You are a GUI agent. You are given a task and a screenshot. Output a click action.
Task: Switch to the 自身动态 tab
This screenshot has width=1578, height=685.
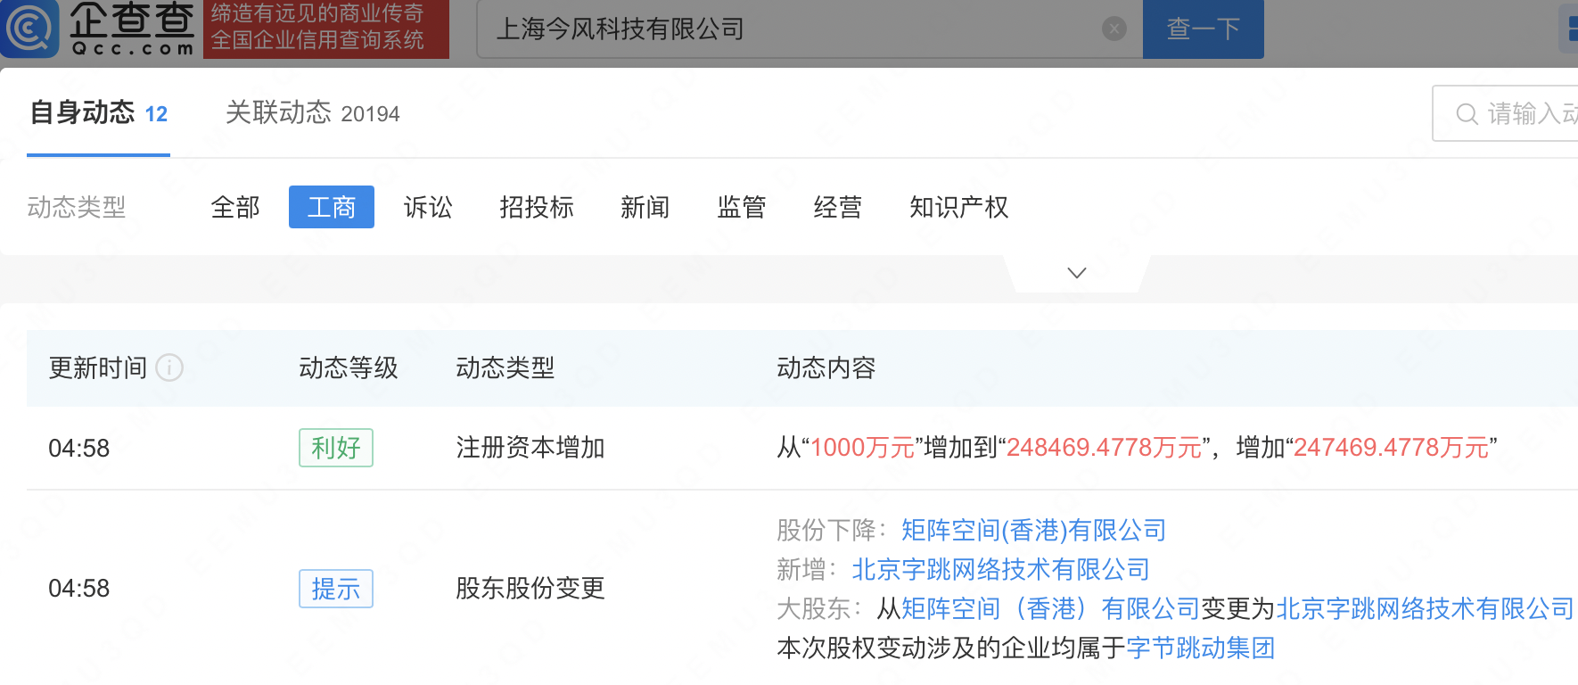(x=99, y=113)
